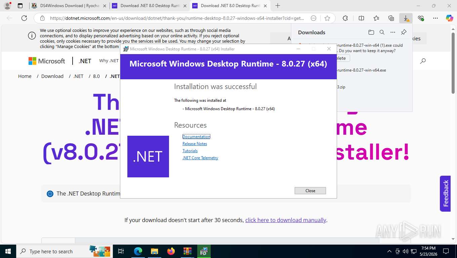
Task: Click the taskbar search box
Action: [x=64, y=251]
